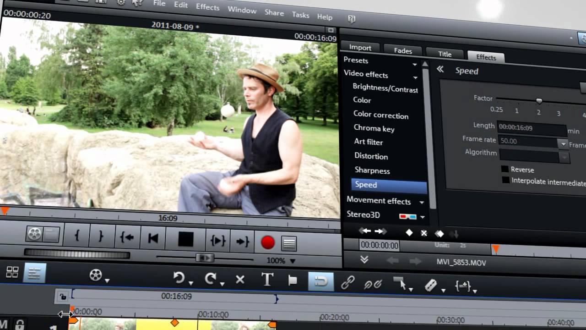Ungroup objects with the broken link icon
The width and height of the screenshot is (586, 330).
click(x=373, y=284)
